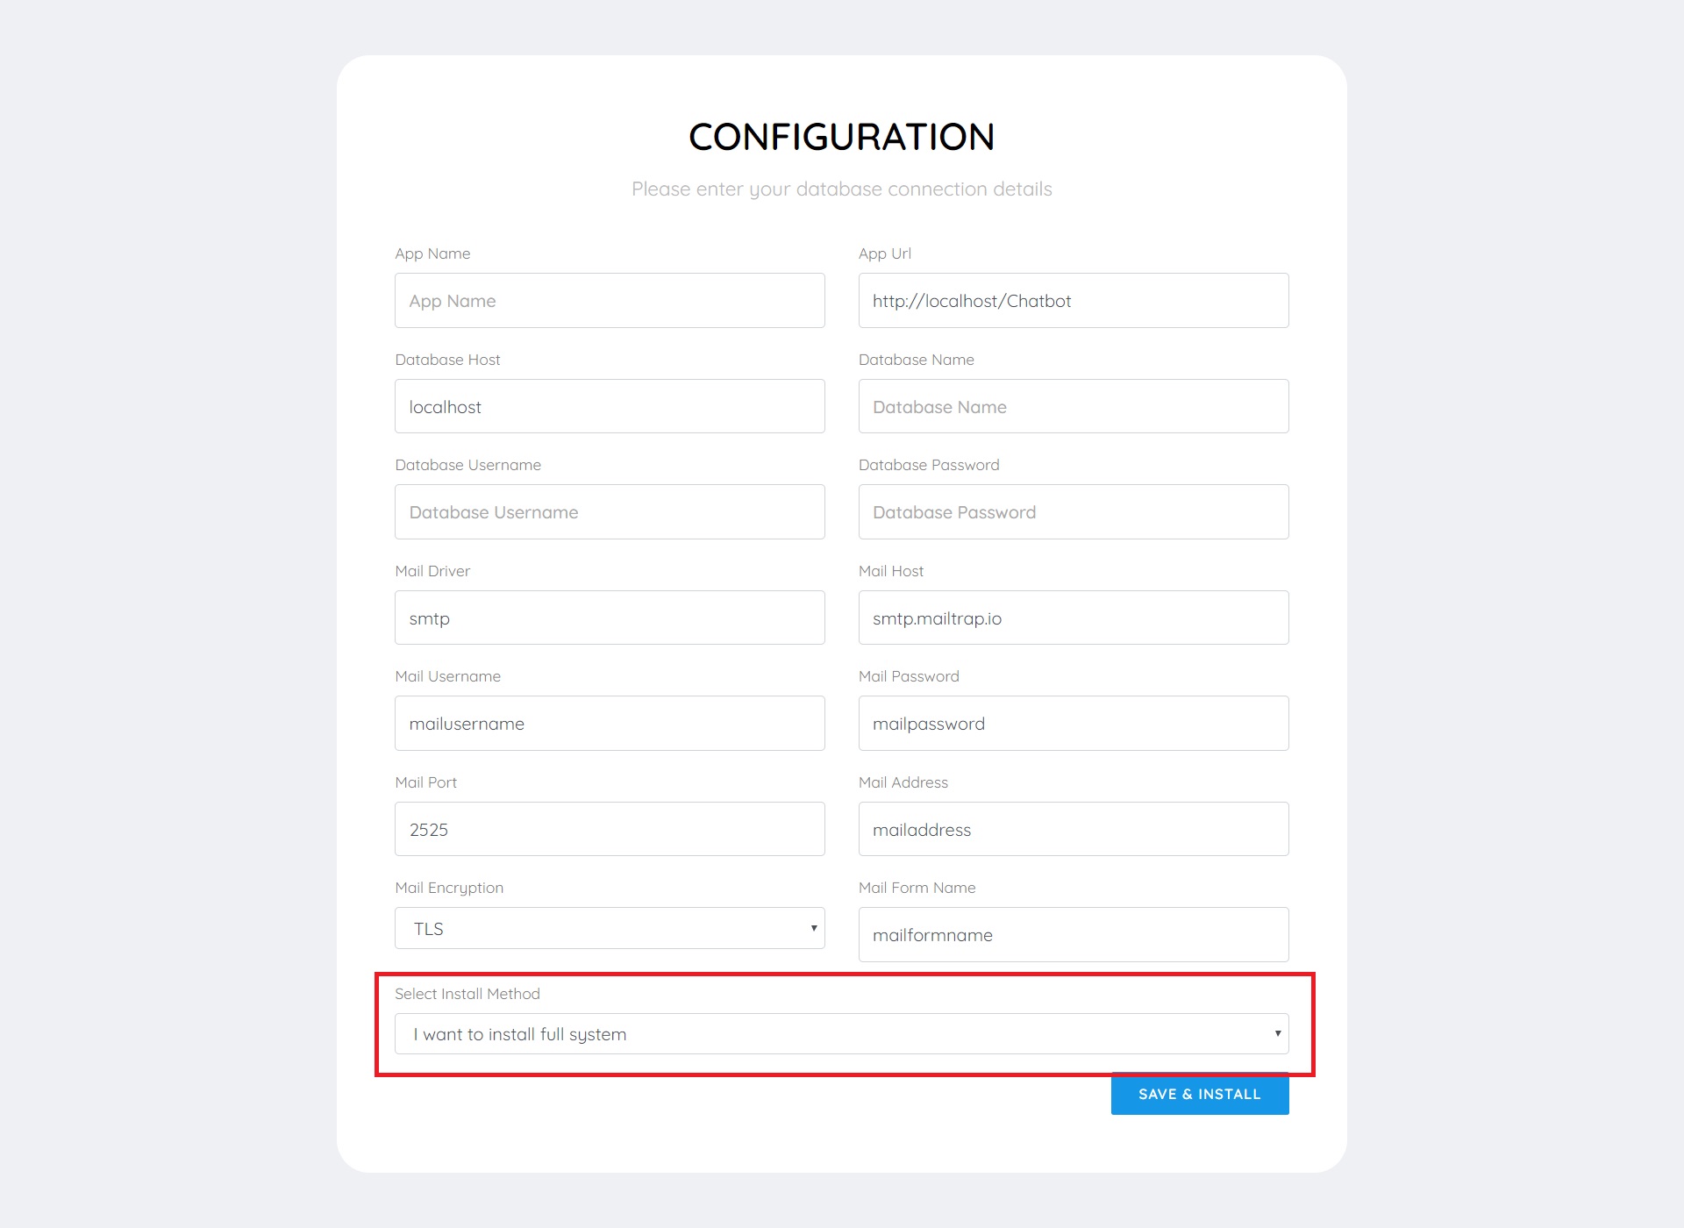
Task: Click the Mail Encryption dropdown arrow
Action: coord(814,928)
